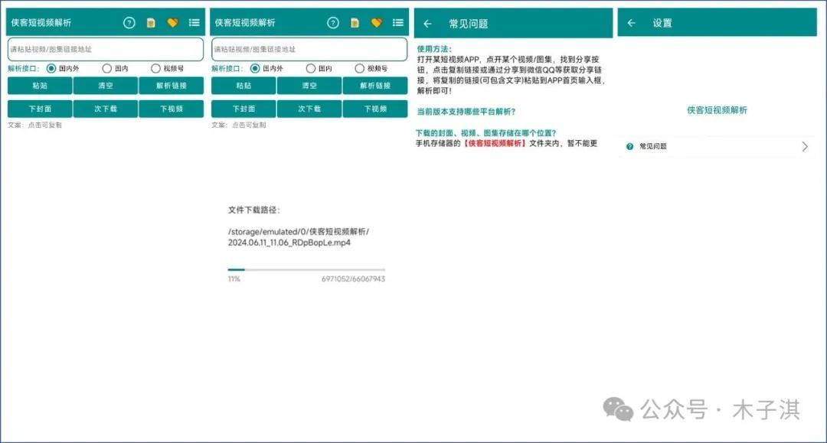
Task: Tap the back arrow on the 常见问题 screen
Action: click(428, 23)
